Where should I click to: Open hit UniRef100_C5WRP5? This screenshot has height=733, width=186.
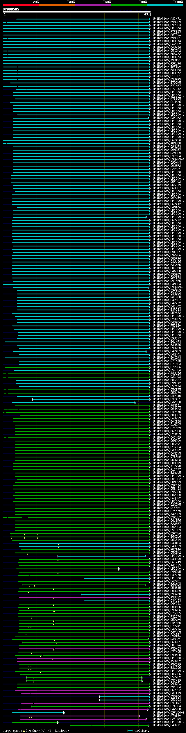point(167,79)
